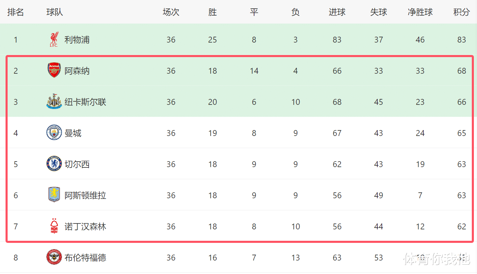Click the Nottingham Forest logo
This screenshot has height=274, width=477.
[54, 226]
